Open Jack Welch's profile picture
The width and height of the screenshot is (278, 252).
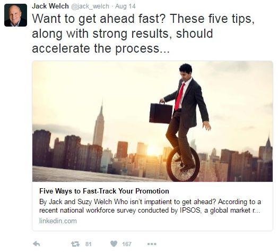click(x=15, y=15)
